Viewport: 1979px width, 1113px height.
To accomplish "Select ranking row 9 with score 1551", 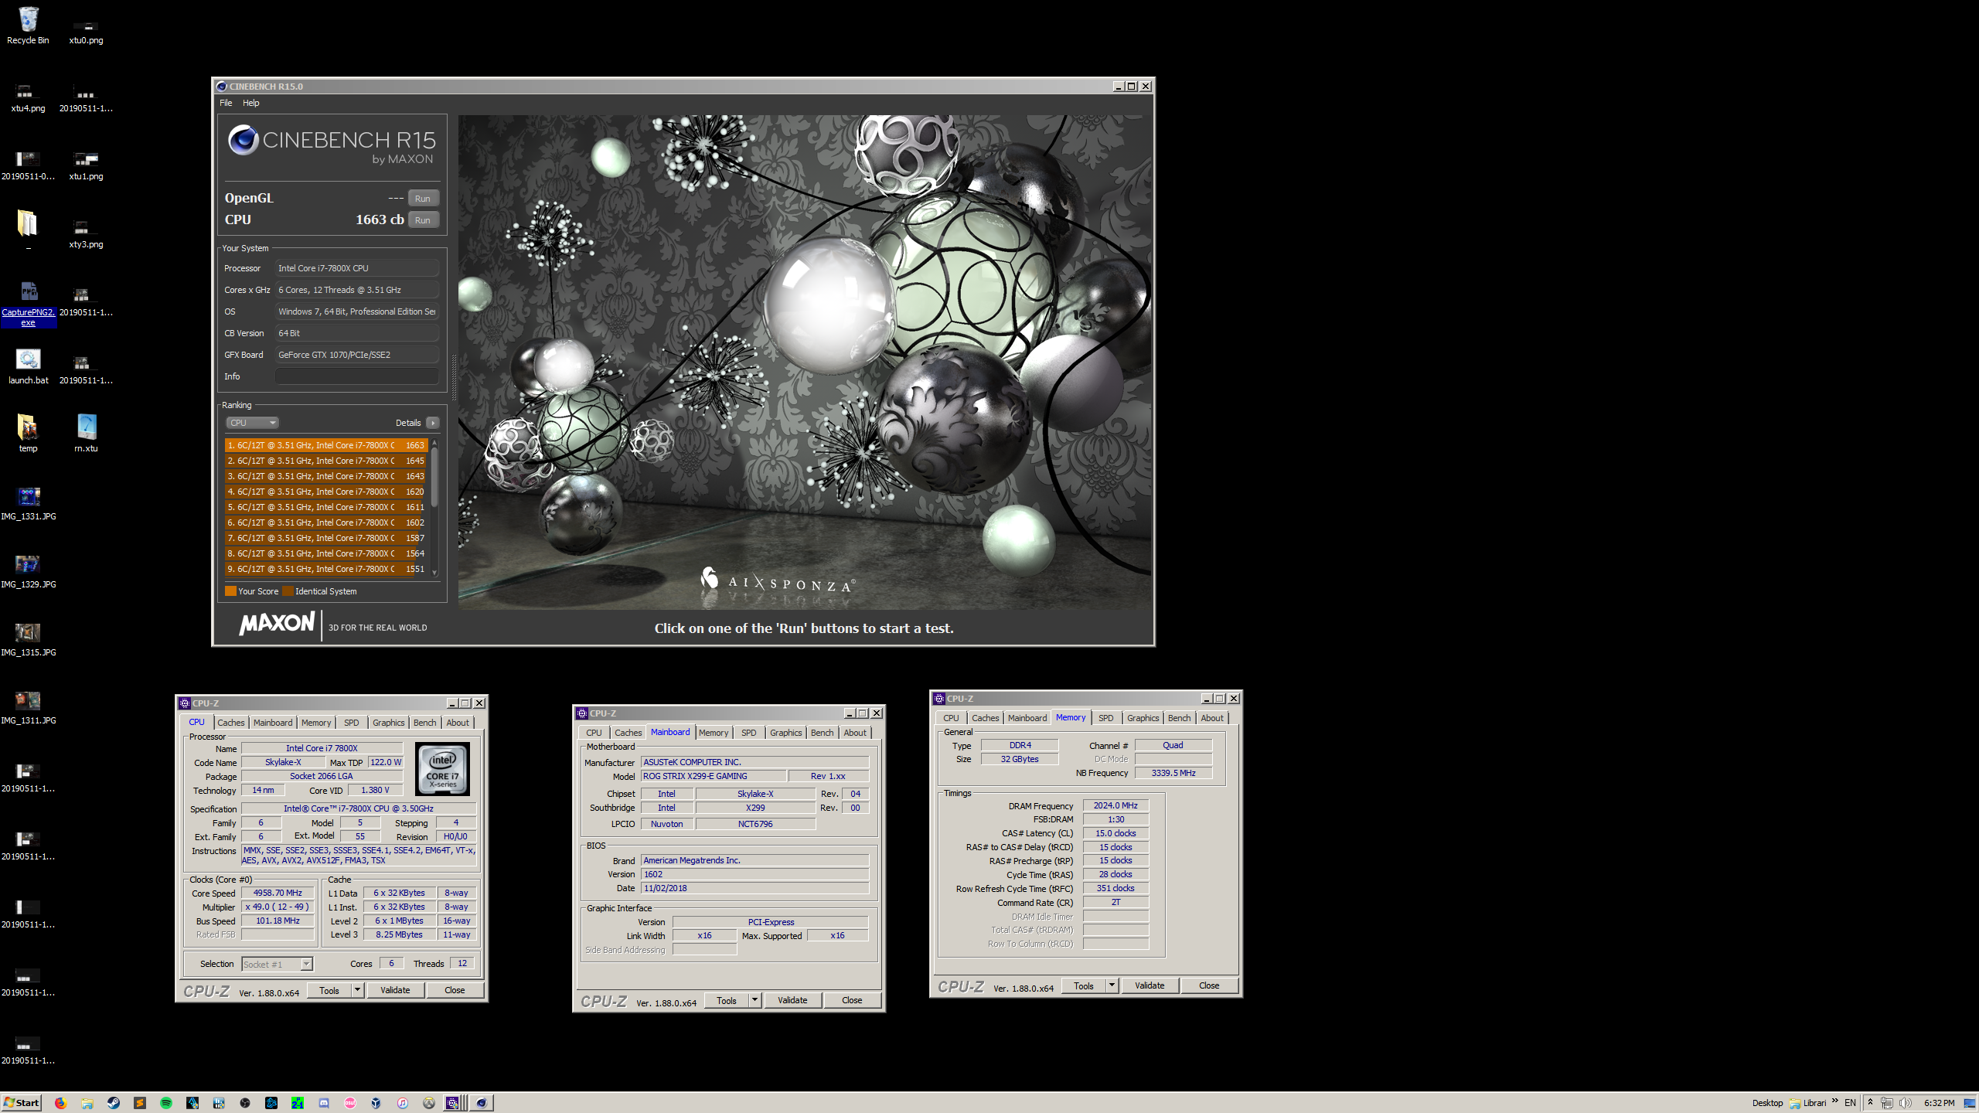I will click(x=326, y=569).
